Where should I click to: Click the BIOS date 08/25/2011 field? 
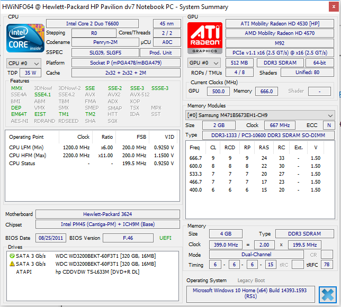51,238
